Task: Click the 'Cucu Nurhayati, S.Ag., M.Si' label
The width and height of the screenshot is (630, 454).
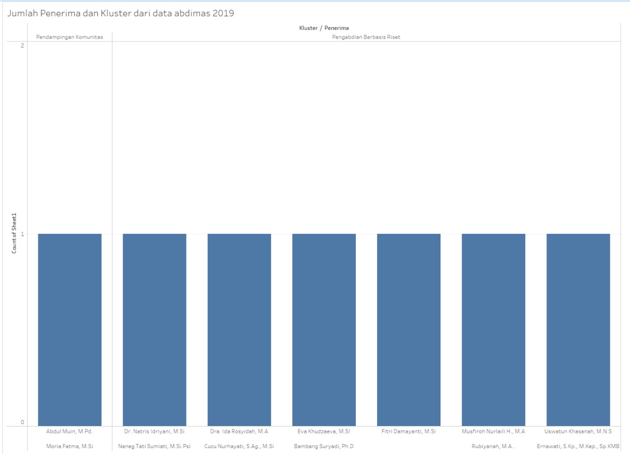Action: 239,447
